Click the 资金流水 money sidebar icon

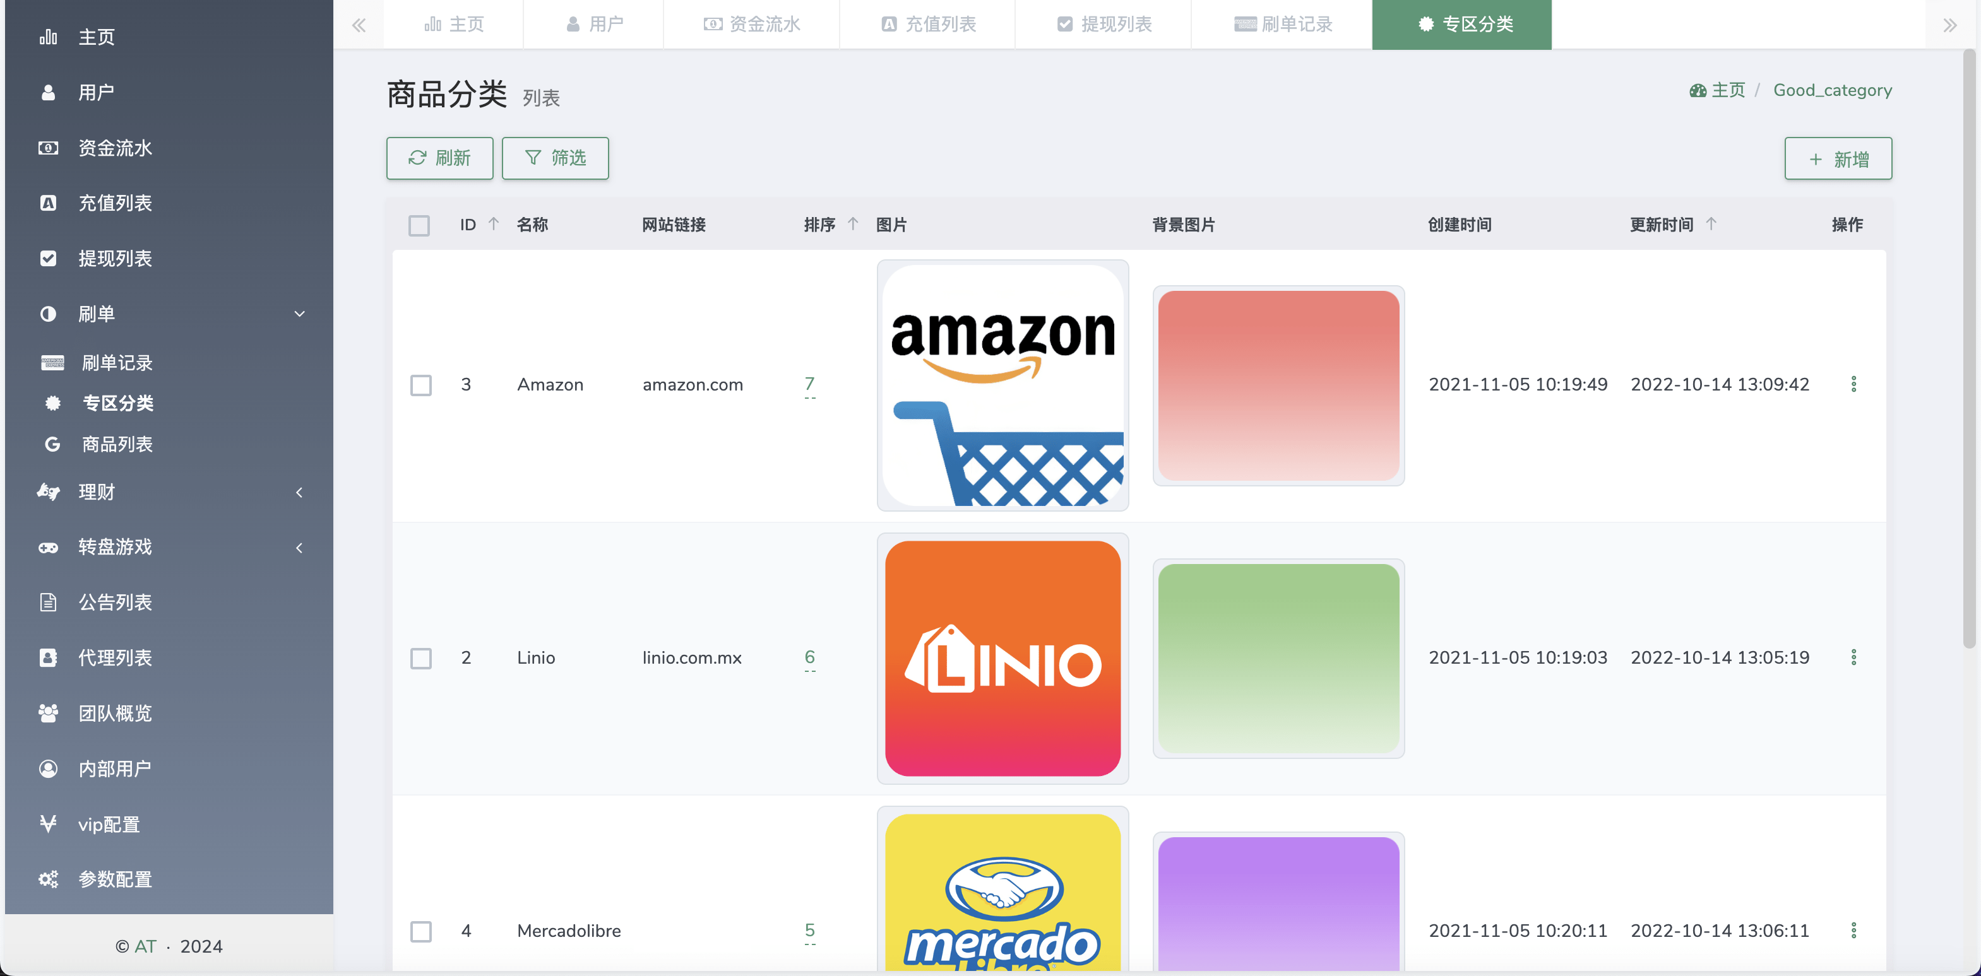[49, 148]
